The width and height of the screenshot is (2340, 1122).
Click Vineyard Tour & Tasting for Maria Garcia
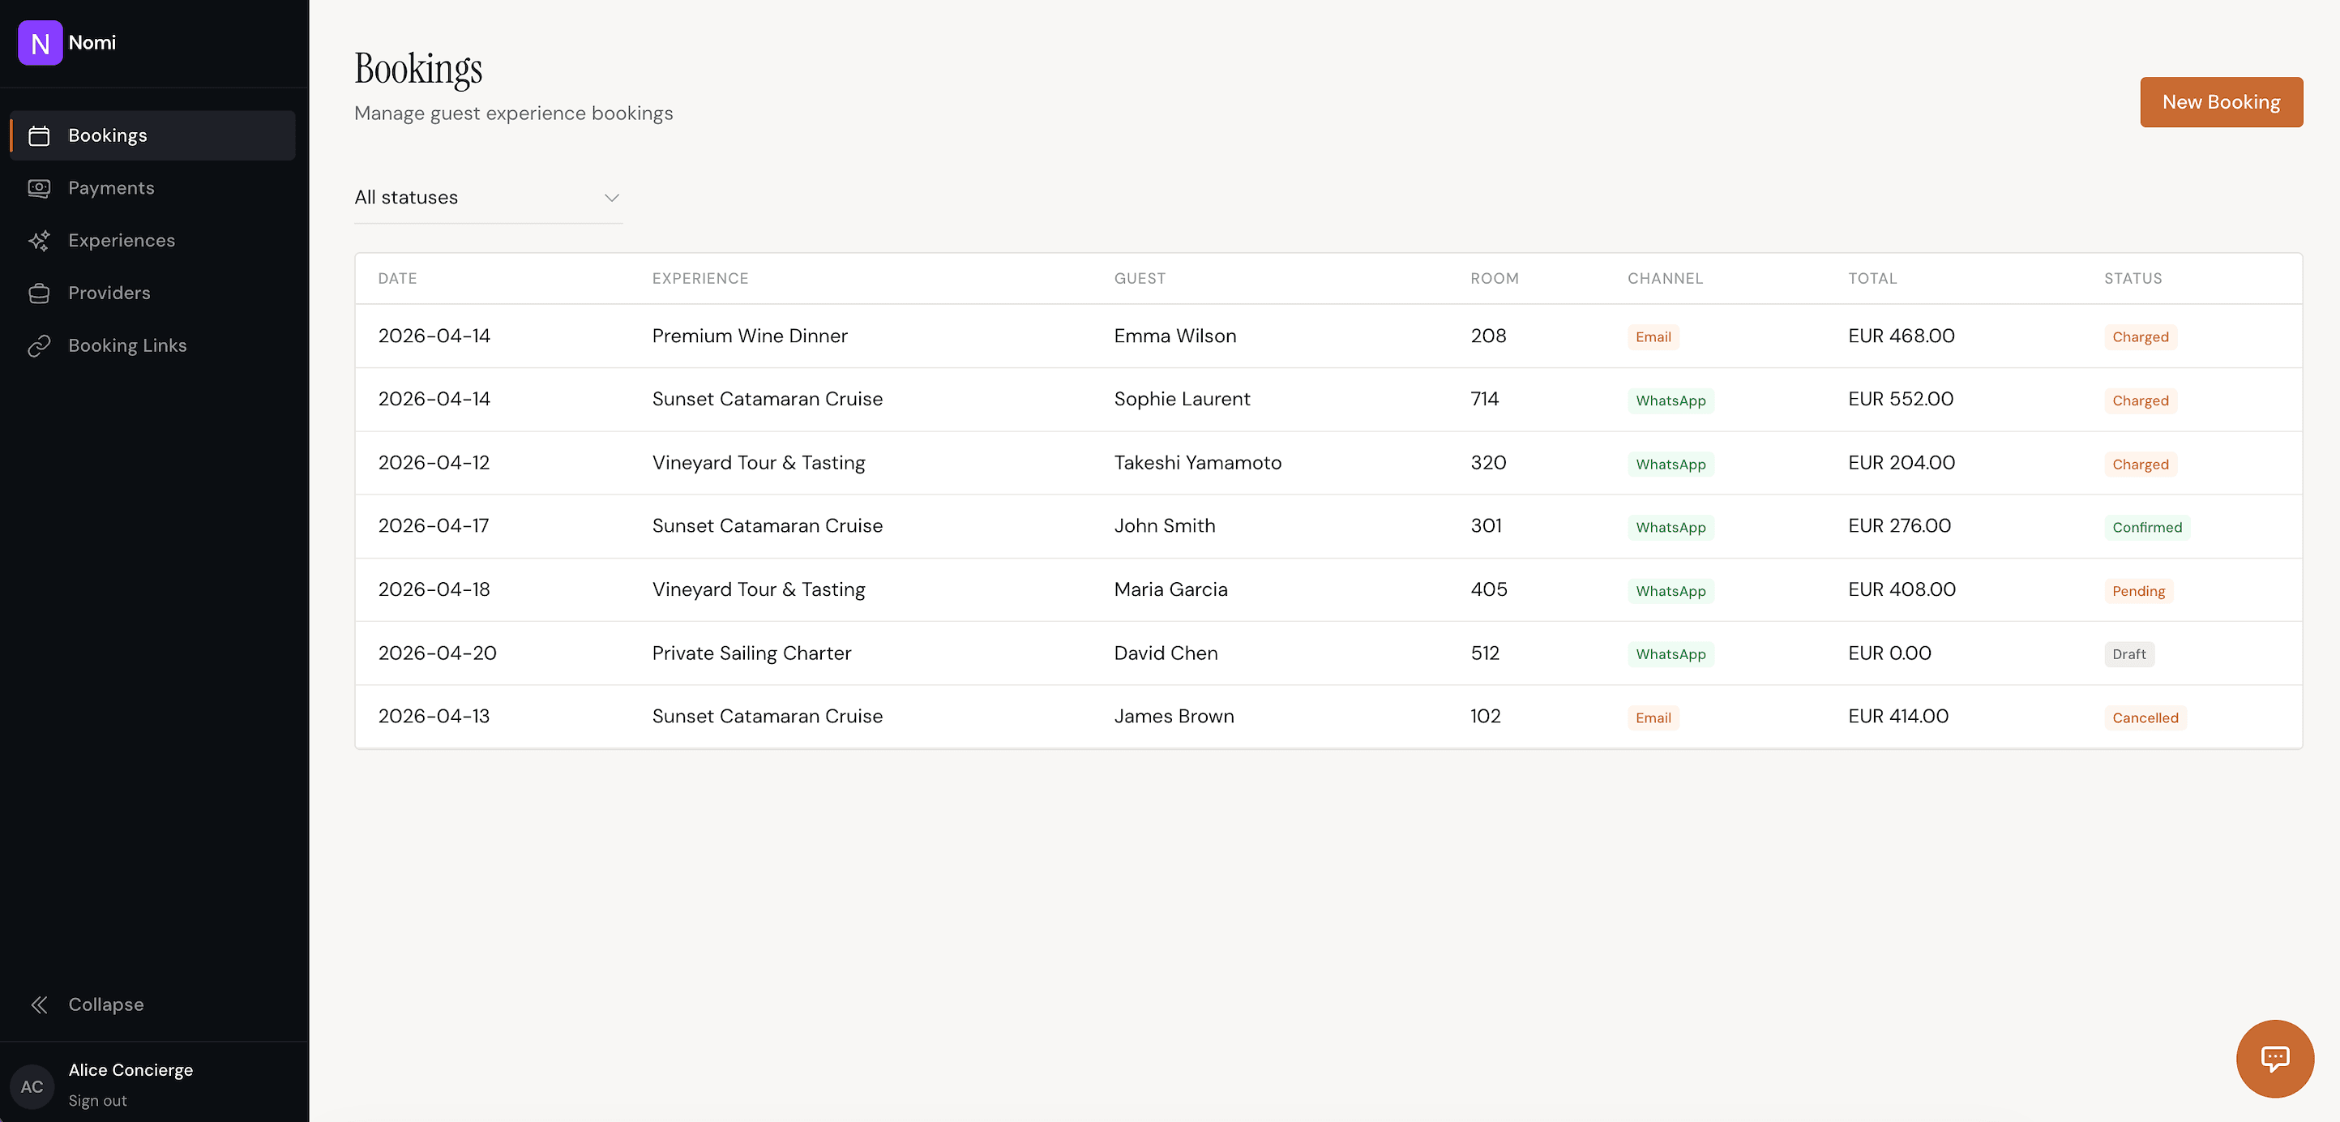tap(759, 589)
